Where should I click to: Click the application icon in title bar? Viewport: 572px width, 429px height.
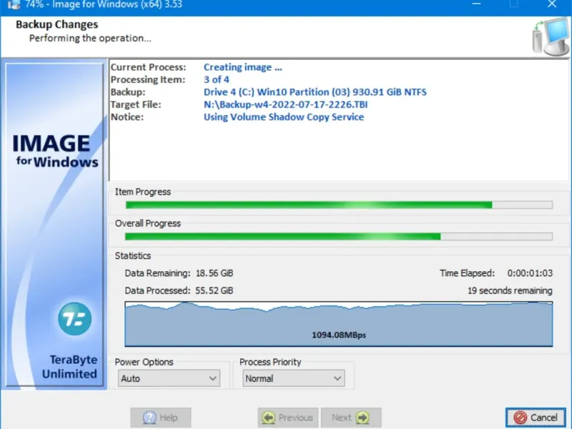click(x=13, y=5)
